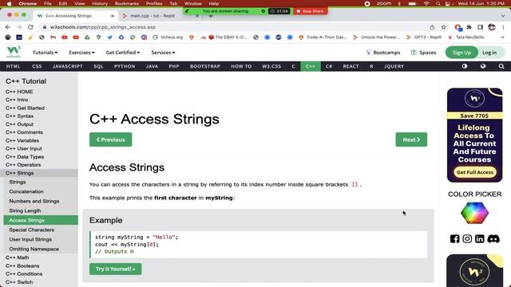Show more bookmarks overflow chevron
The width and height of the screenshot is (511, 287).
click(502, 37)
